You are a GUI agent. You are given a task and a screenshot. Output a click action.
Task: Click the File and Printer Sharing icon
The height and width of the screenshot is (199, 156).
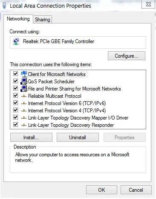coord(24,89)
